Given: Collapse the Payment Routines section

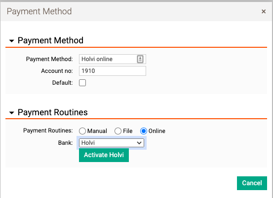Looking at the screenshot, I should pos(12,113).
